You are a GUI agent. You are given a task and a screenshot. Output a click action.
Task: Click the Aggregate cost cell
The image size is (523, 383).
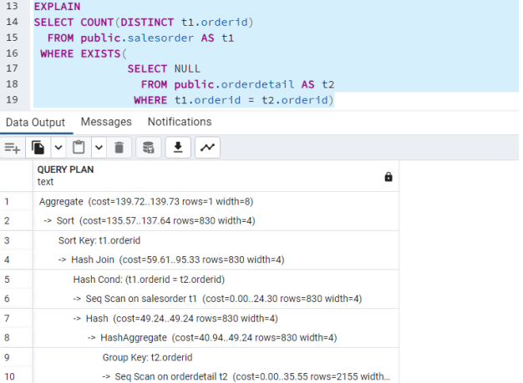click(x=216, y=201)
